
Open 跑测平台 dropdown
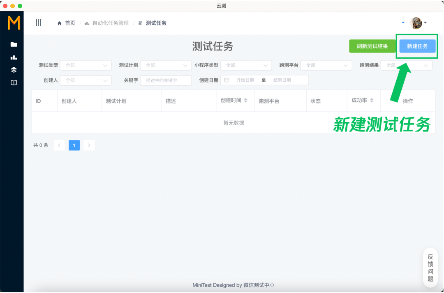[326, 65]
